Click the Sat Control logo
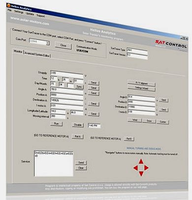This screenshot has width=192, height=200. [171, 44]
